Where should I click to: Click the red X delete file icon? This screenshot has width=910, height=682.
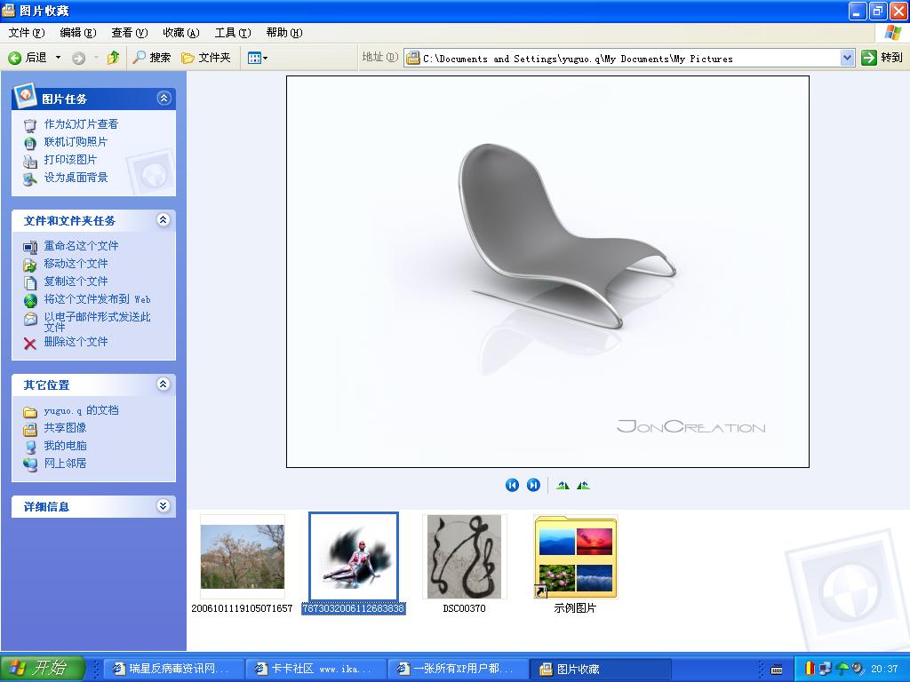[30, 344]
